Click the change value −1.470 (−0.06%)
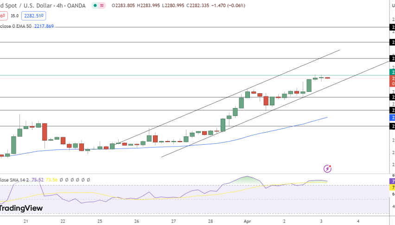The height and width of the screenshot is (225, 395). [228, 6]
